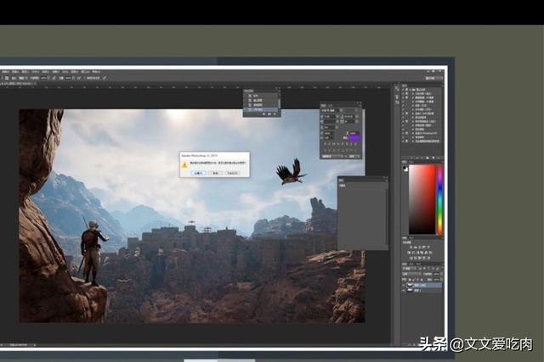Viewport: 544px width, 362px height.
Task: Expand the Water Reflection (type) action
Action: point(413,109)
